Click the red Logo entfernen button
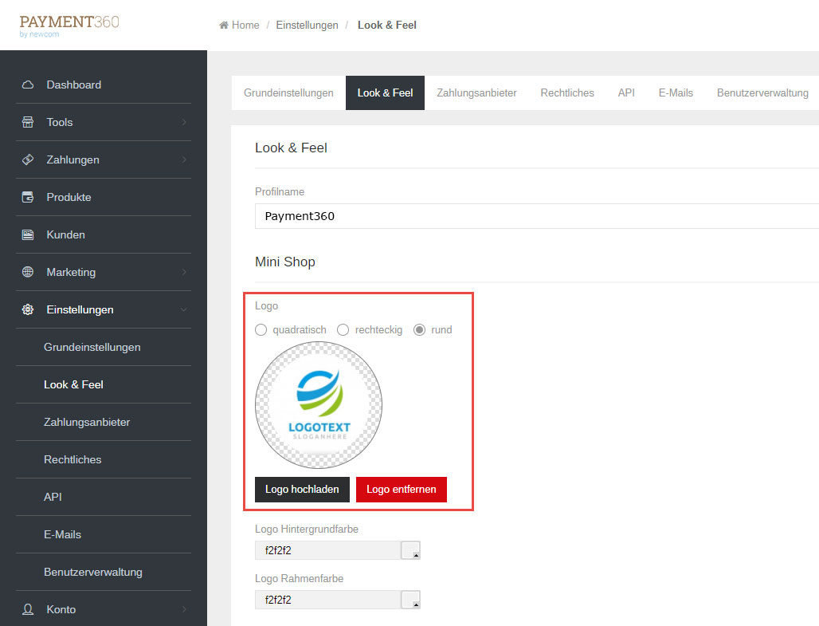 tap(402, 489)
